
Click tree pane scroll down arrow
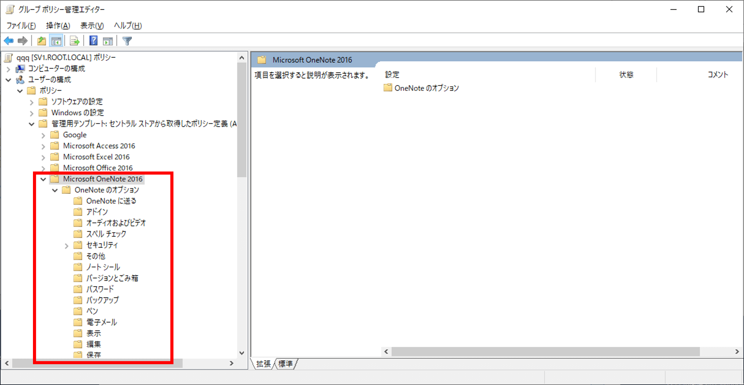click(242, 353)
